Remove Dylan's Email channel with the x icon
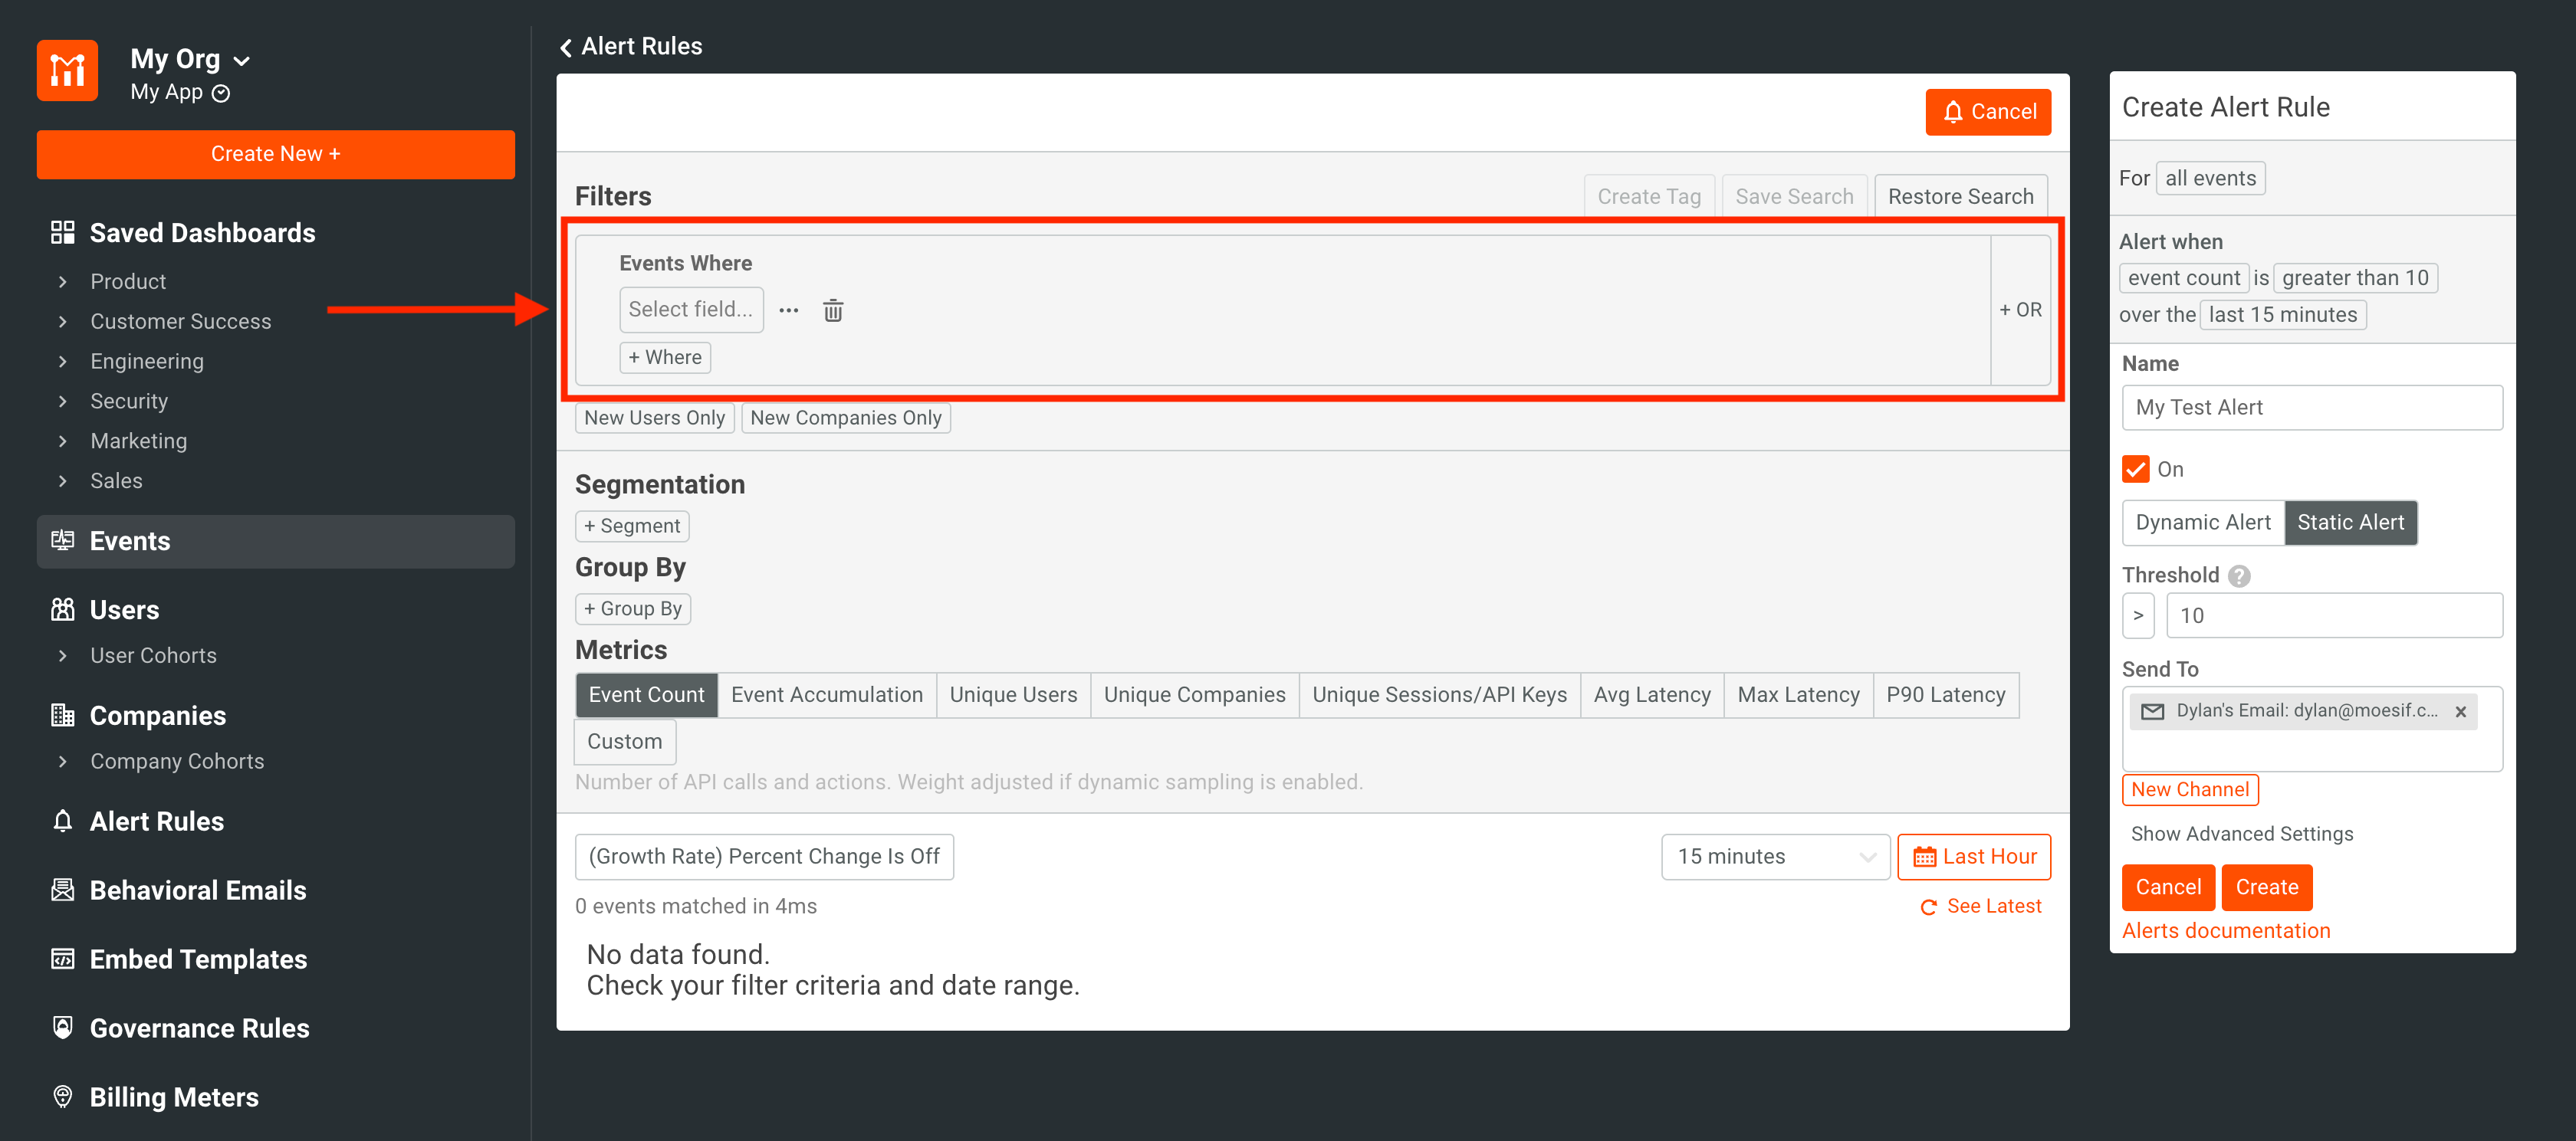The width and height of the screenshot is (2576, 1141). point(2461,711)
